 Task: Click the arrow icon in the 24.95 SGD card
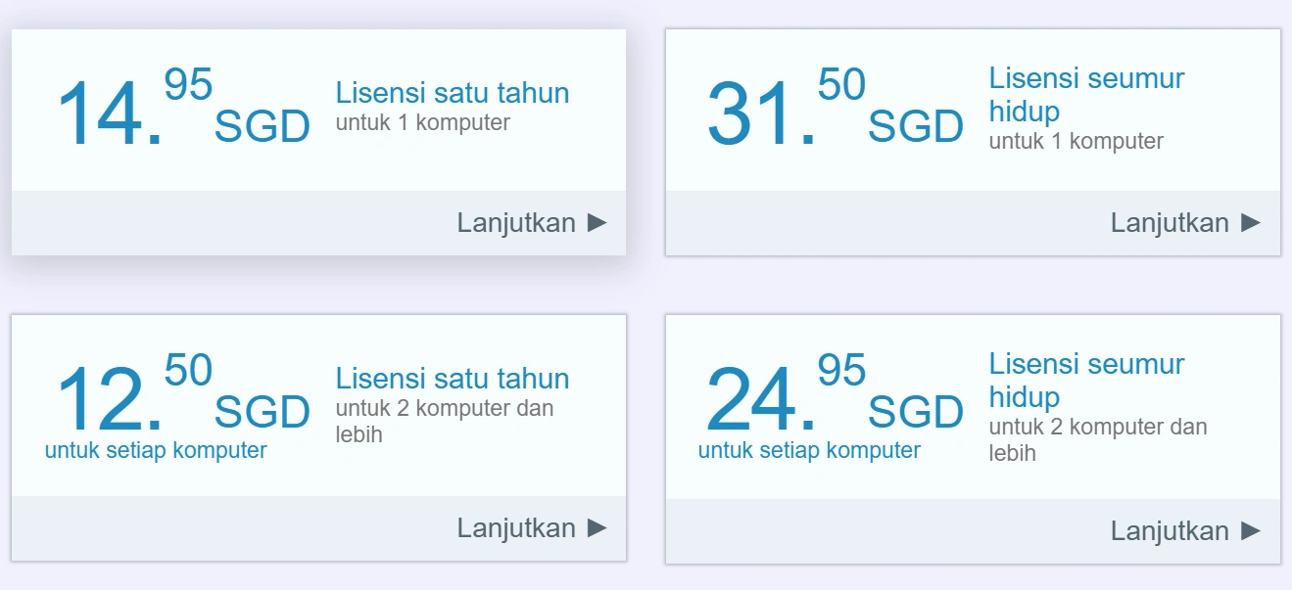[1250, 530]
